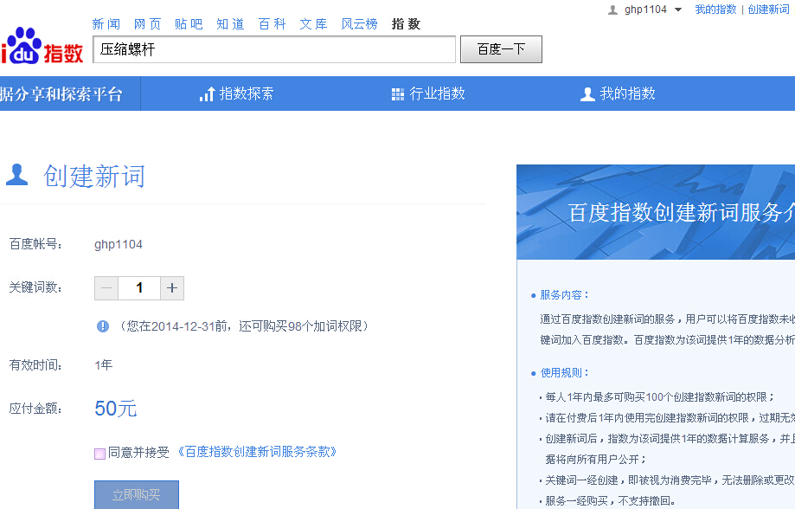Open the 贴吧 tab
This screenshot has height=509, width=795.
189,24
